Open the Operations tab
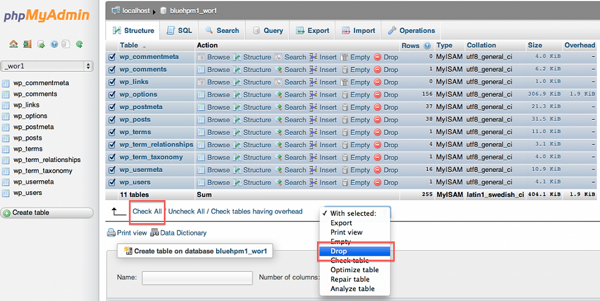Viewport: 600px width, 301px height. [411, 31]
